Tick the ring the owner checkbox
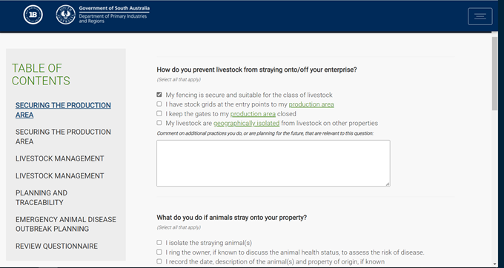Viewport: 504px width, 268px height. coord(159,252)
